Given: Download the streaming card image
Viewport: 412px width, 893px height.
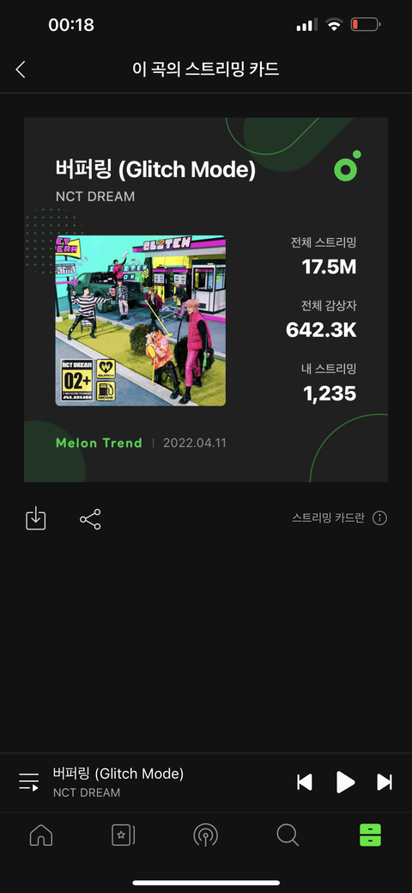Looking at the screenshot, I should point(36,519).
